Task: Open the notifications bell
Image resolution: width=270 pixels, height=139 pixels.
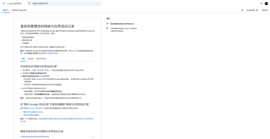Action: click(242, 10)
